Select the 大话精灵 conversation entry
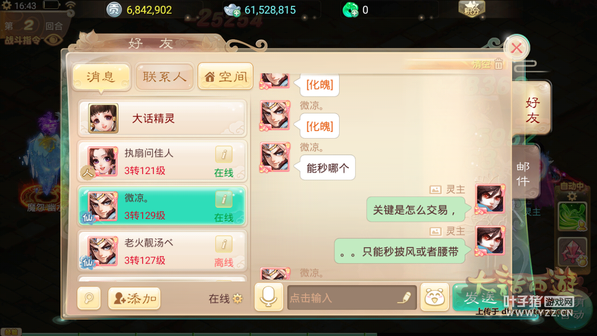Screen dimensions: 597x336 162,118
